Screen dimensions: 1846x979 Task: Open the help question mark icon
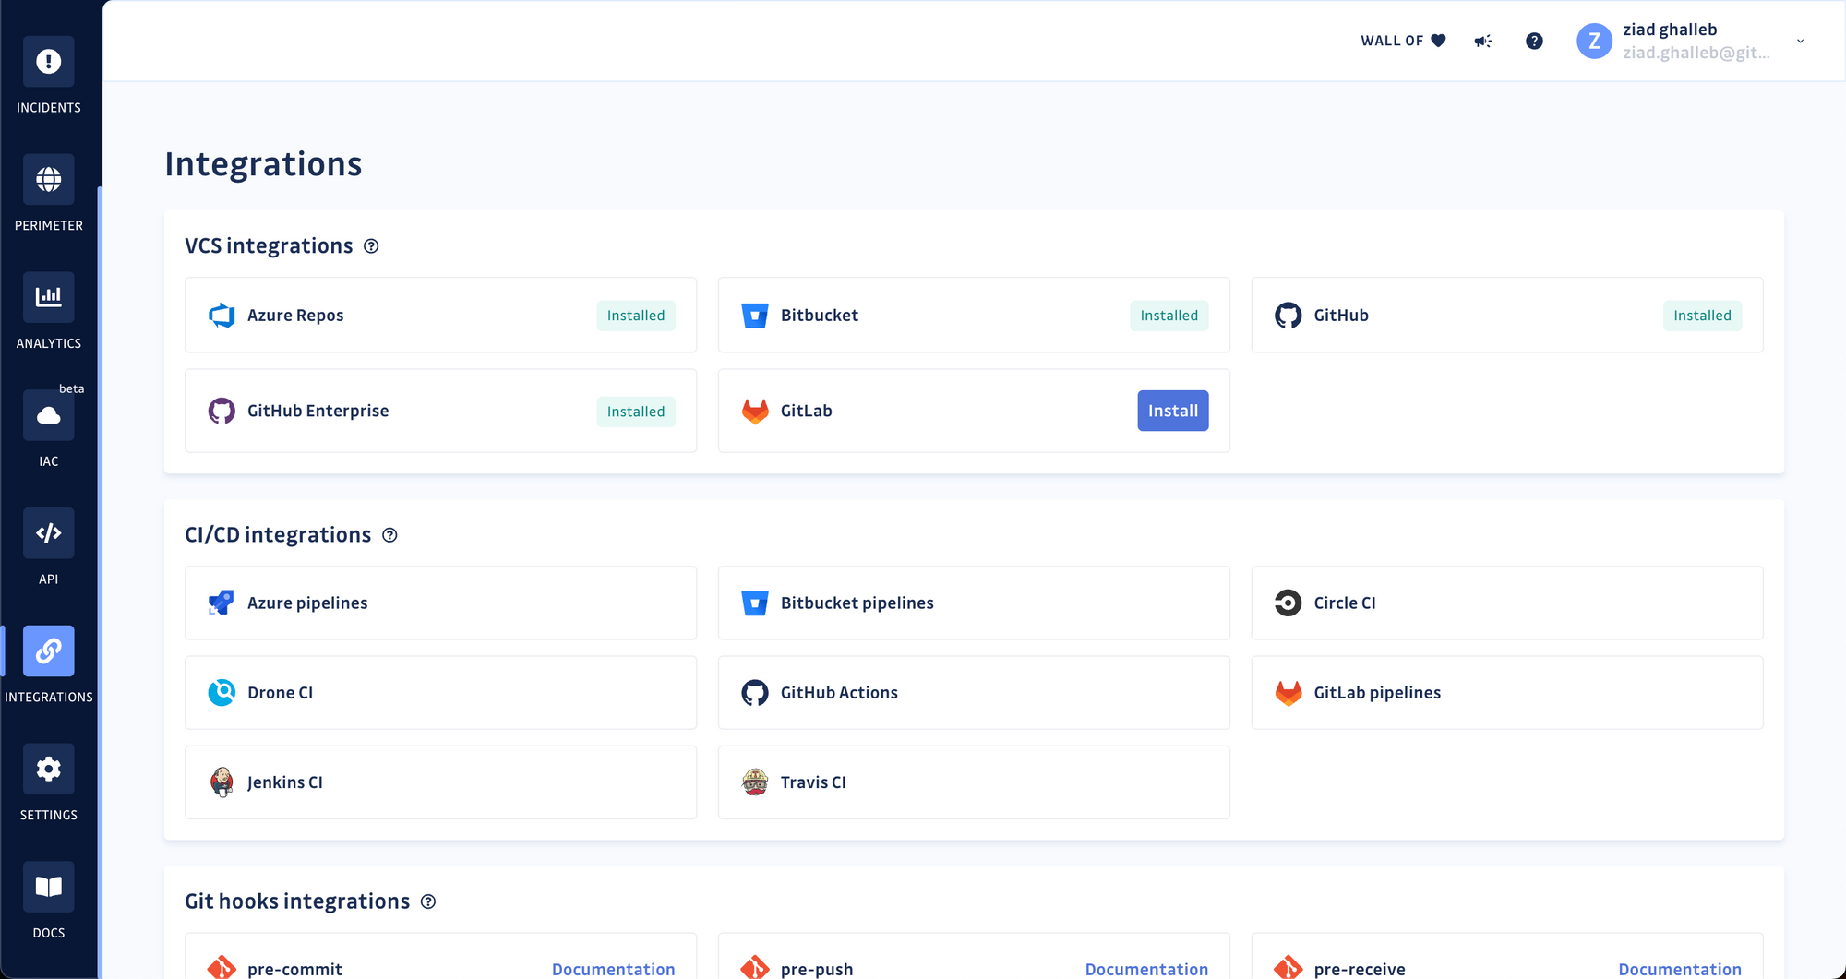pos(1534,41)
